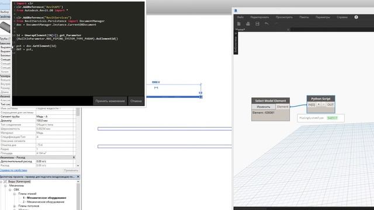This screenshot has width=374, height=210.
Task: Click the OUT port on Python Script node
Action: tap(330, 105)
